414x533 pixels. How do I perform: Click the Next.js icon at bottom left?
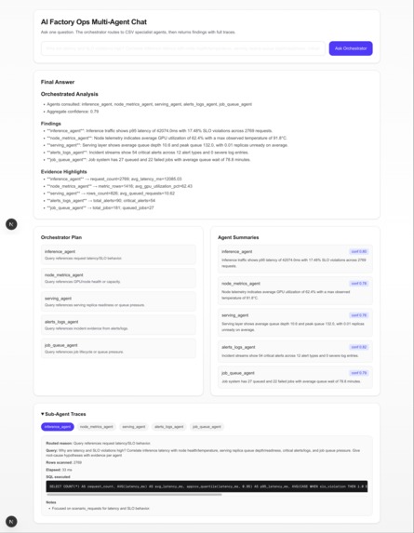tap(11, 522)
